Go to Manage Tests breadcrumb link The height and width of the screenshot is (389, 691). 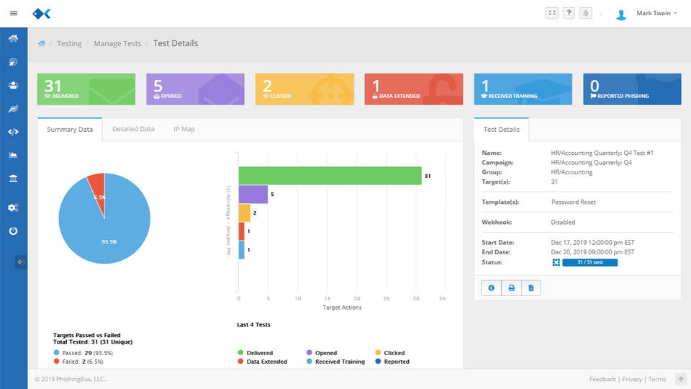(117, 43)
